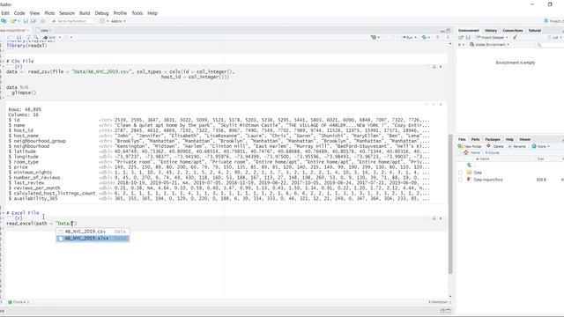Screen dimensions: 564x317
Task: Maximize the source editor pane
Action: tap(449, 31)
